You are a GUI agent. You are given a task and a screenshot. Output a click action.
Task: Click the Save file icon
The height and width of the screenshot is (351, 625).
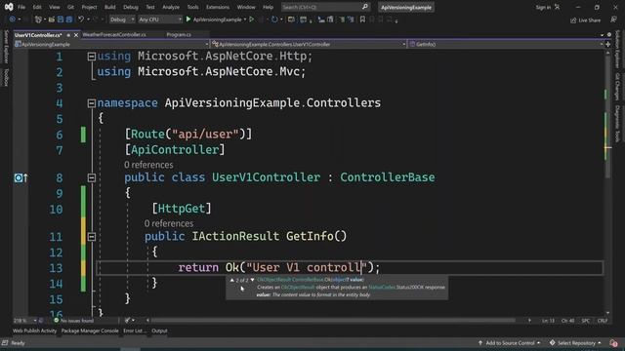[61, 19]
